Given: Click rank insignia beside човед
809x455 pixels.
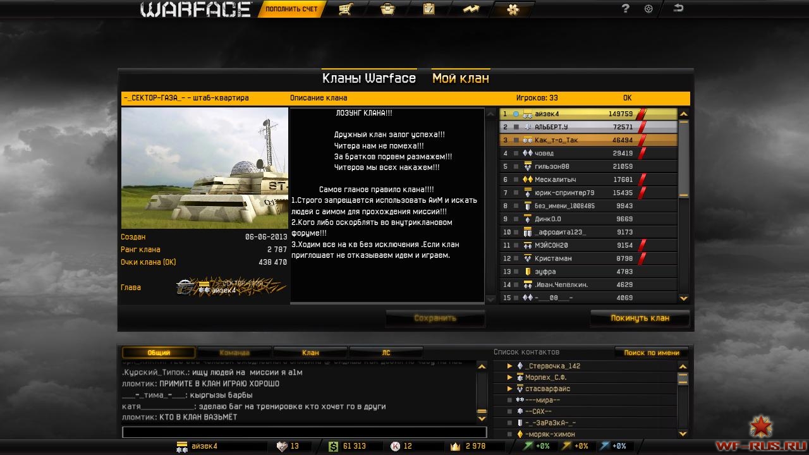Looking at the screenshot, I should click(528, 154).
